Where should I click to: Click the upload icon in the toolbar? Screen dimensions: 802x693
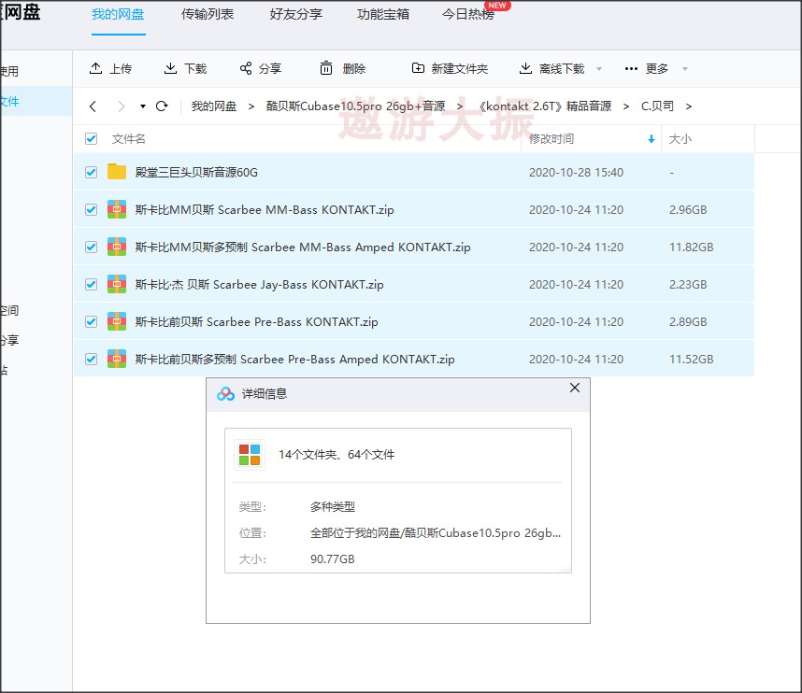[x=95, y=68]
